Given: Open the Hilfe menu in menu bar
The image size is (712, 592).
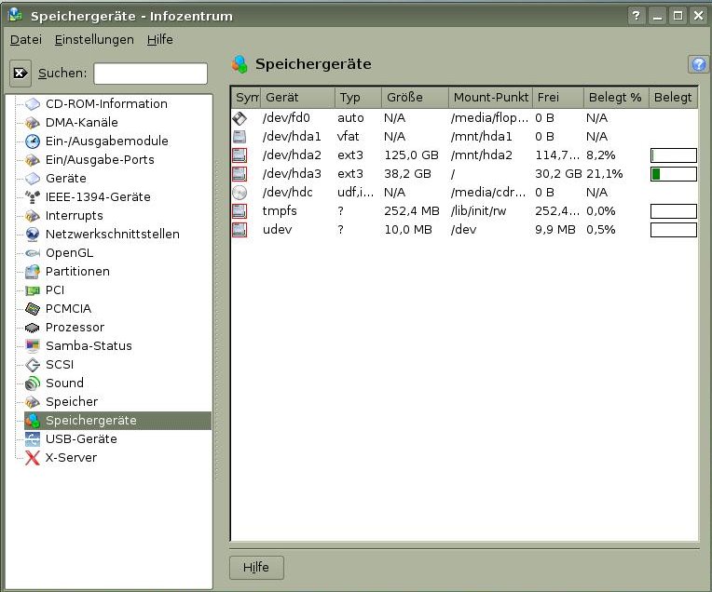Looking at the screenshot, I should 160,40.
